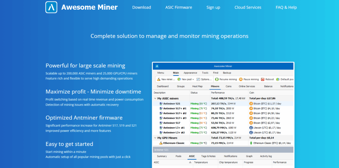
Task: Open the Graph detail tab
Action: [x=249, y=156]
